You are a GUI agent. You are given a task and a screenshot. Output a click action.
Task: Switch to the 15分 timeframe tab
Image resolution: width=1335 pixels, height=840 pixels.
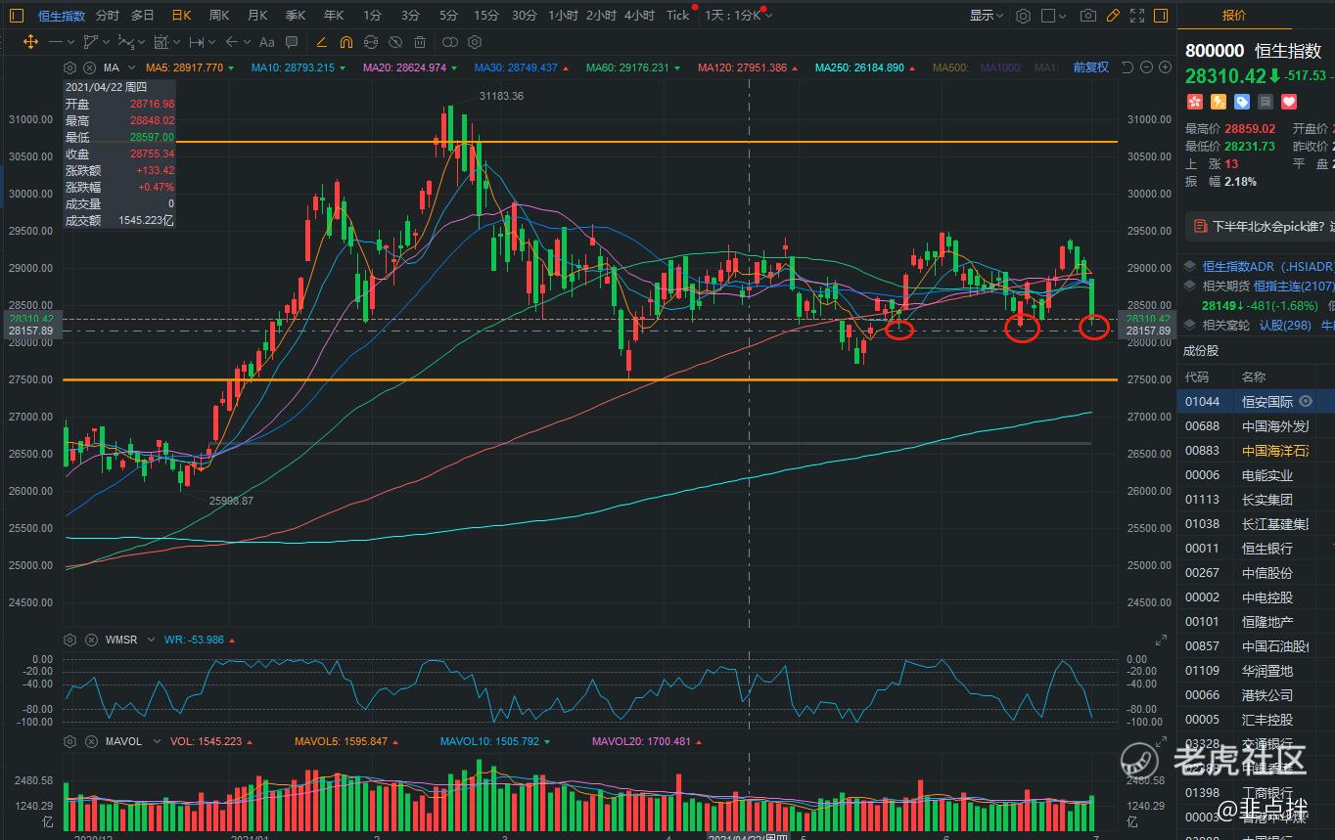pos(485,15)
